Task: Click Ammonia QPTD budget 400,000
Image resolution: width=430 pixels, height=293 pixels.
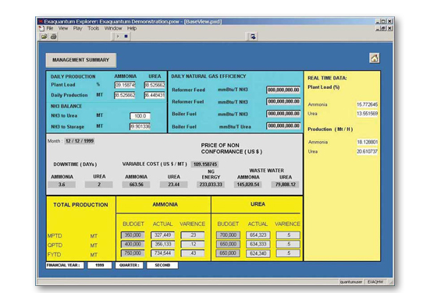Action: point(133,244)
